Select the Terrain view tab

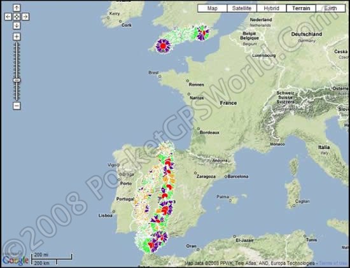point(301,8)
